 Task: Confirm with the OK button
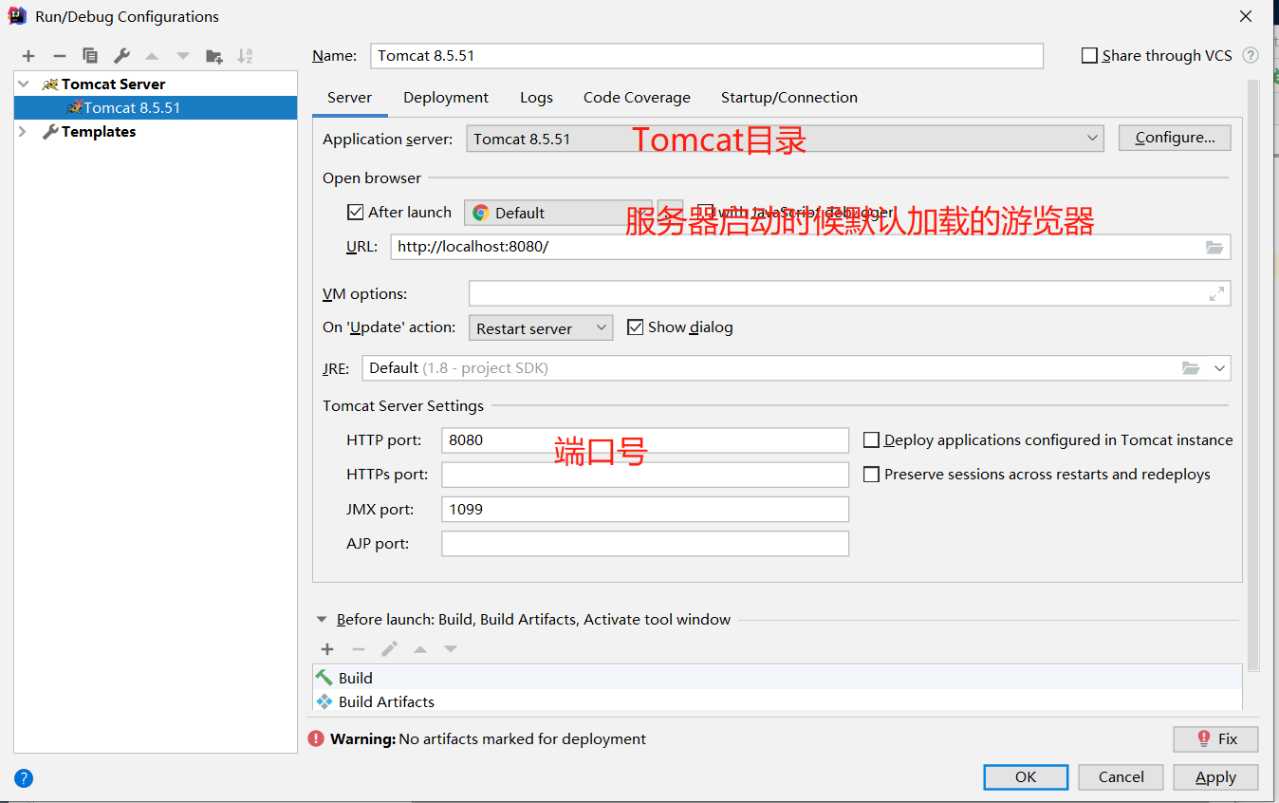tap(1026, 776)
